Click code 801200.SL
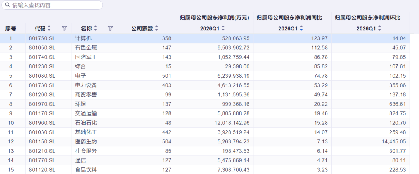Viewport: 419px width, 174px height. coord(42,94)
